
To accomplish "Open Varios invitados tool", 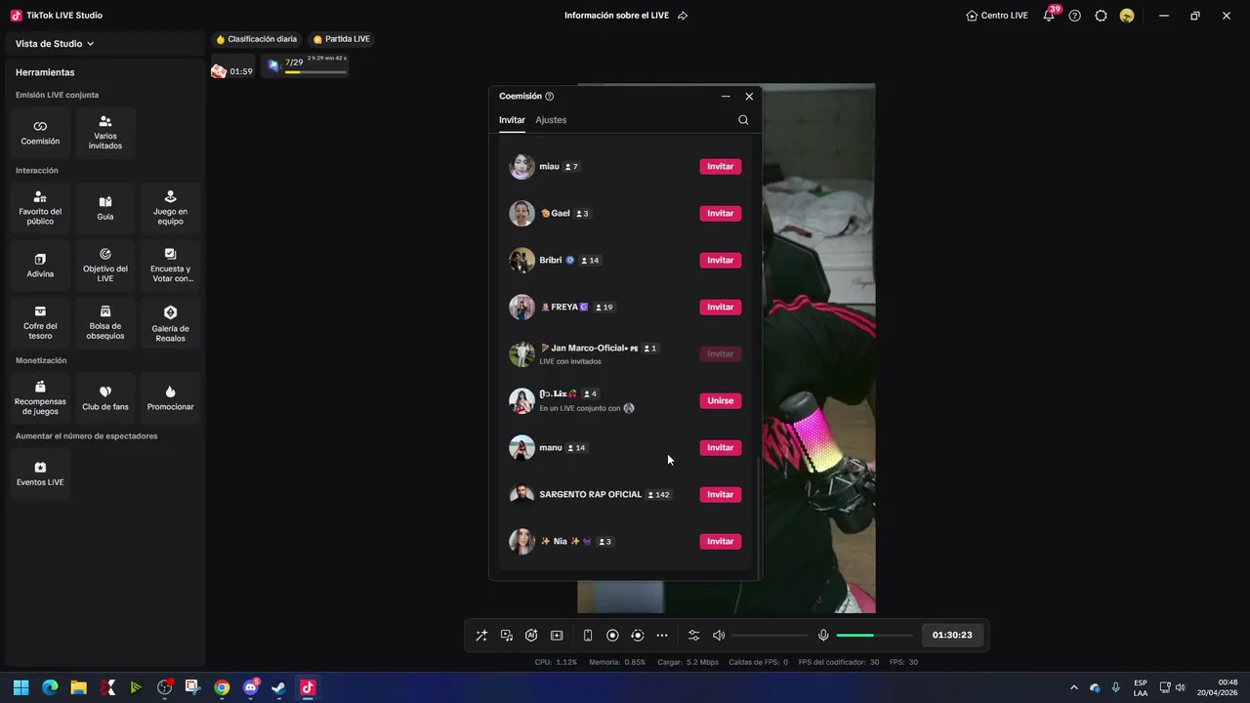I will tap(105, 133).
